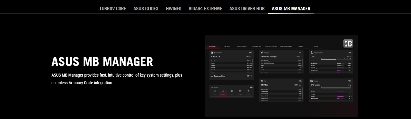Click the 'CPU Core Voltage' label
411x119 pixels.
(269, 57)
